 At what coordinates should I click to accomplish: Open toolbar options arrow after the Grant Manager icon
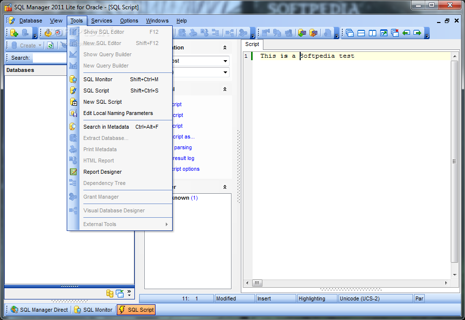click(x=253, y=33)
